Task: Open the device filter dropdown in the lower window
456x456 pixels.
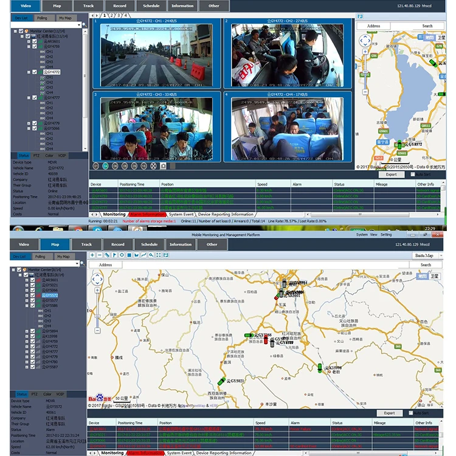Action: coord(77,263)
